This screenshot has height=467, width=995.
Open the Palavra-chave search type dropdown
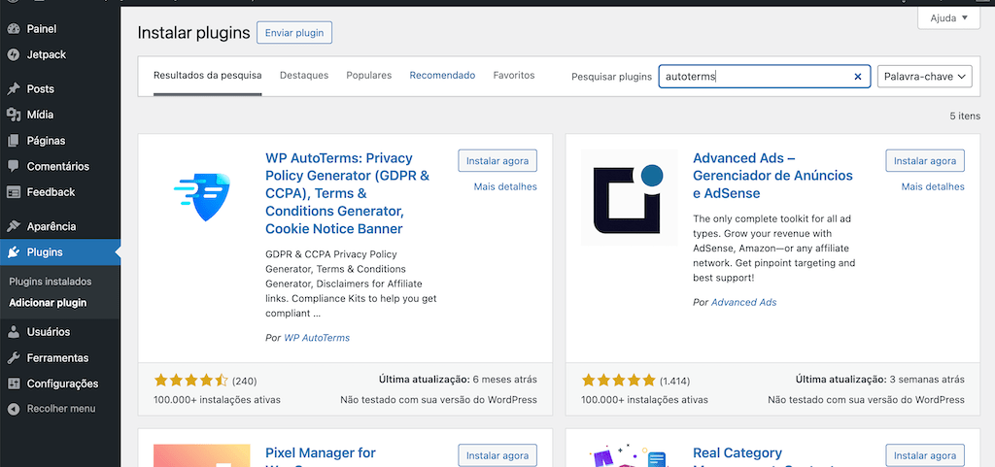click(x=924, y=77)
